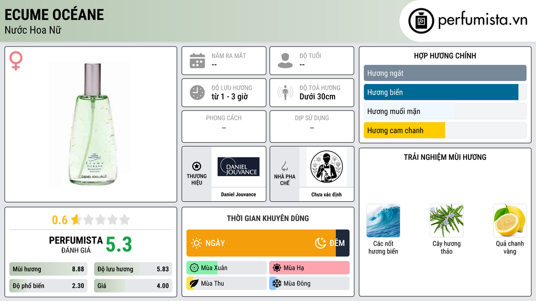
Task: Click the Hương ngát accord bar
Action: [445, 73]
